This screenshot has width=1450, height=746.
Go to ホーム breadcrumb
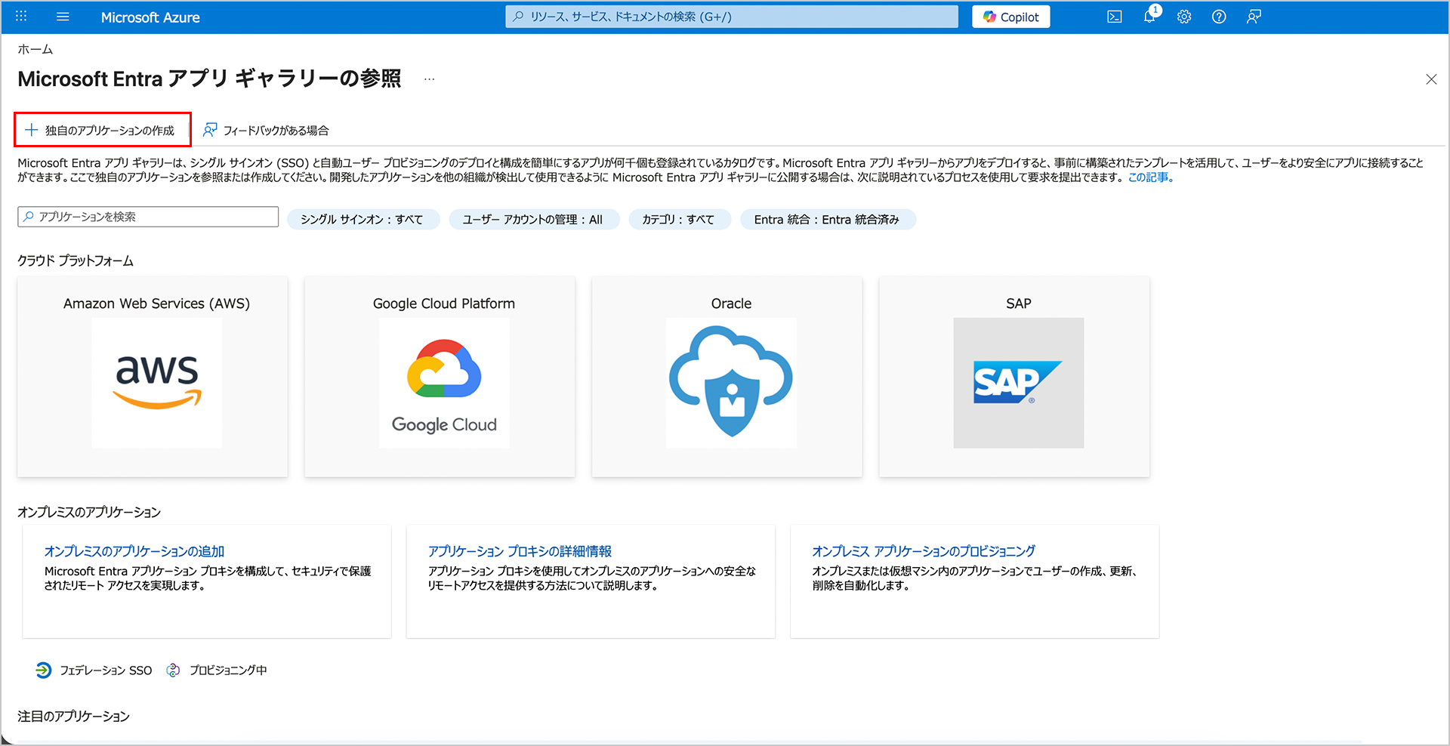tap(35, 49)
